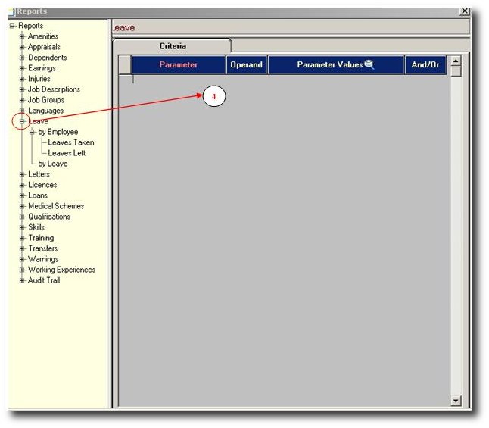
Task: Click the first Parameter cell in grid
Action: 178,80
